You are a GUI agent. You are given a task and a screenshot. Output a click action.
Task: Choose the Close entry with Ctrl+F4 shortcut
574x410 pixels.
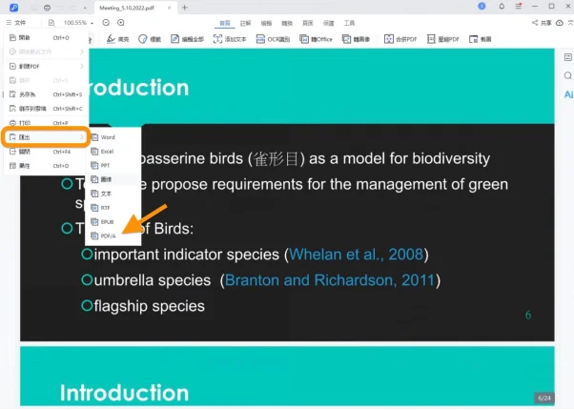(x=46, y=152)
